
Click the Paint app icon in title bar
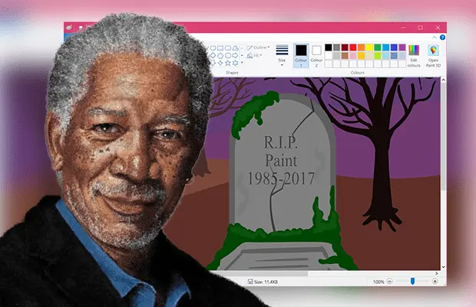pyautogui.click(x=69, y=28)
